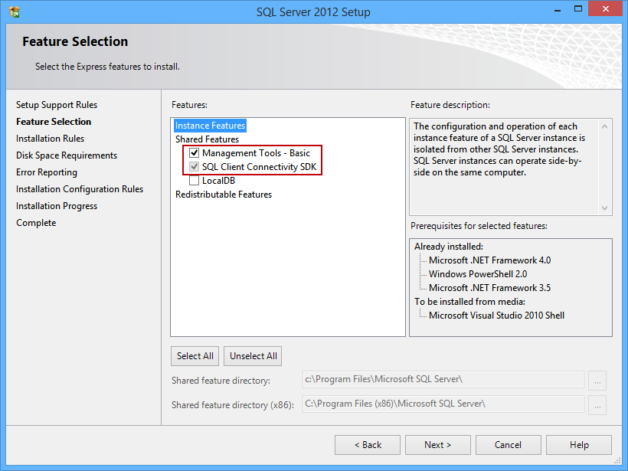The height and width of the screenshot is (471, 628).
Task: Click the Select All button
Action: [x=195, y=355]
